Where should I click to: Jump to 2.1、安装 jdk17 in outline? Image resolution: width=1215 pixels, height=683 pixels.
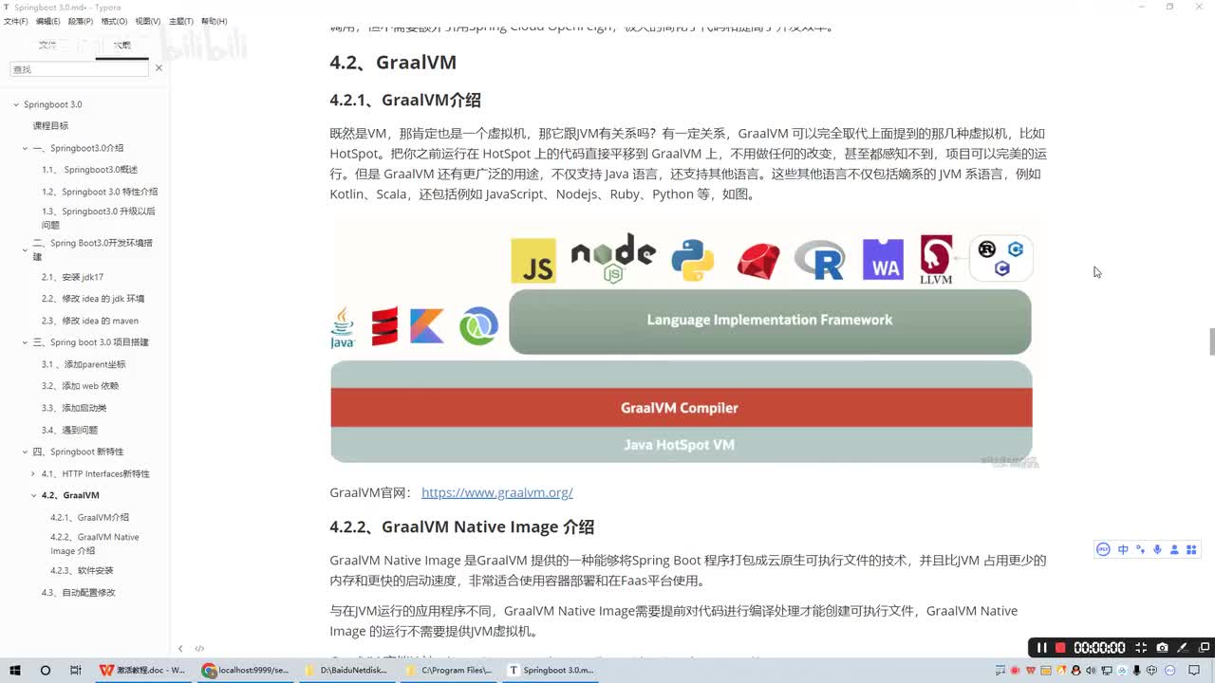point(72,277)
